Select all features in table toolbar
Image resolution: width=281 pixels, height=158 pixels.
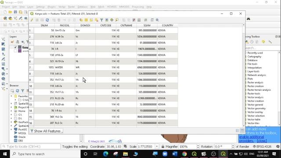click(86, 20)
